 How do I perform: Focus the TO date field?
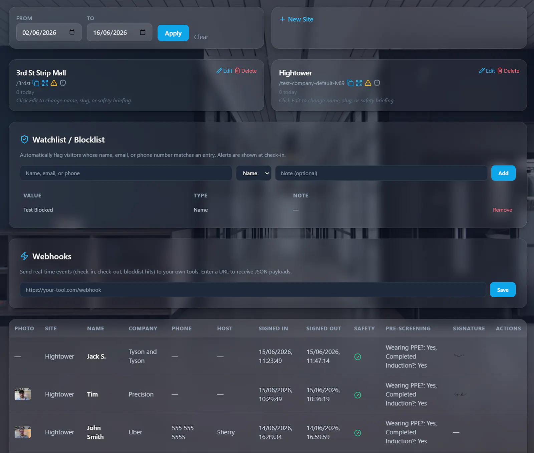tap(119, 32)
